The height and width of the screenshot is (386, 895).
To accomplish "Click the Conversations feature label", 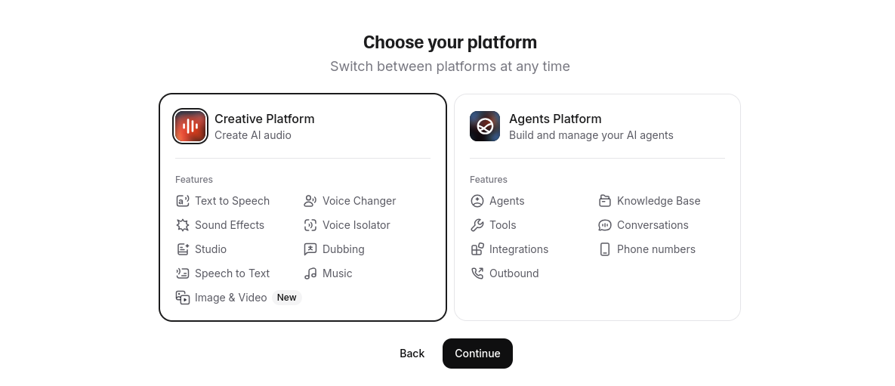I will [653, 225].
